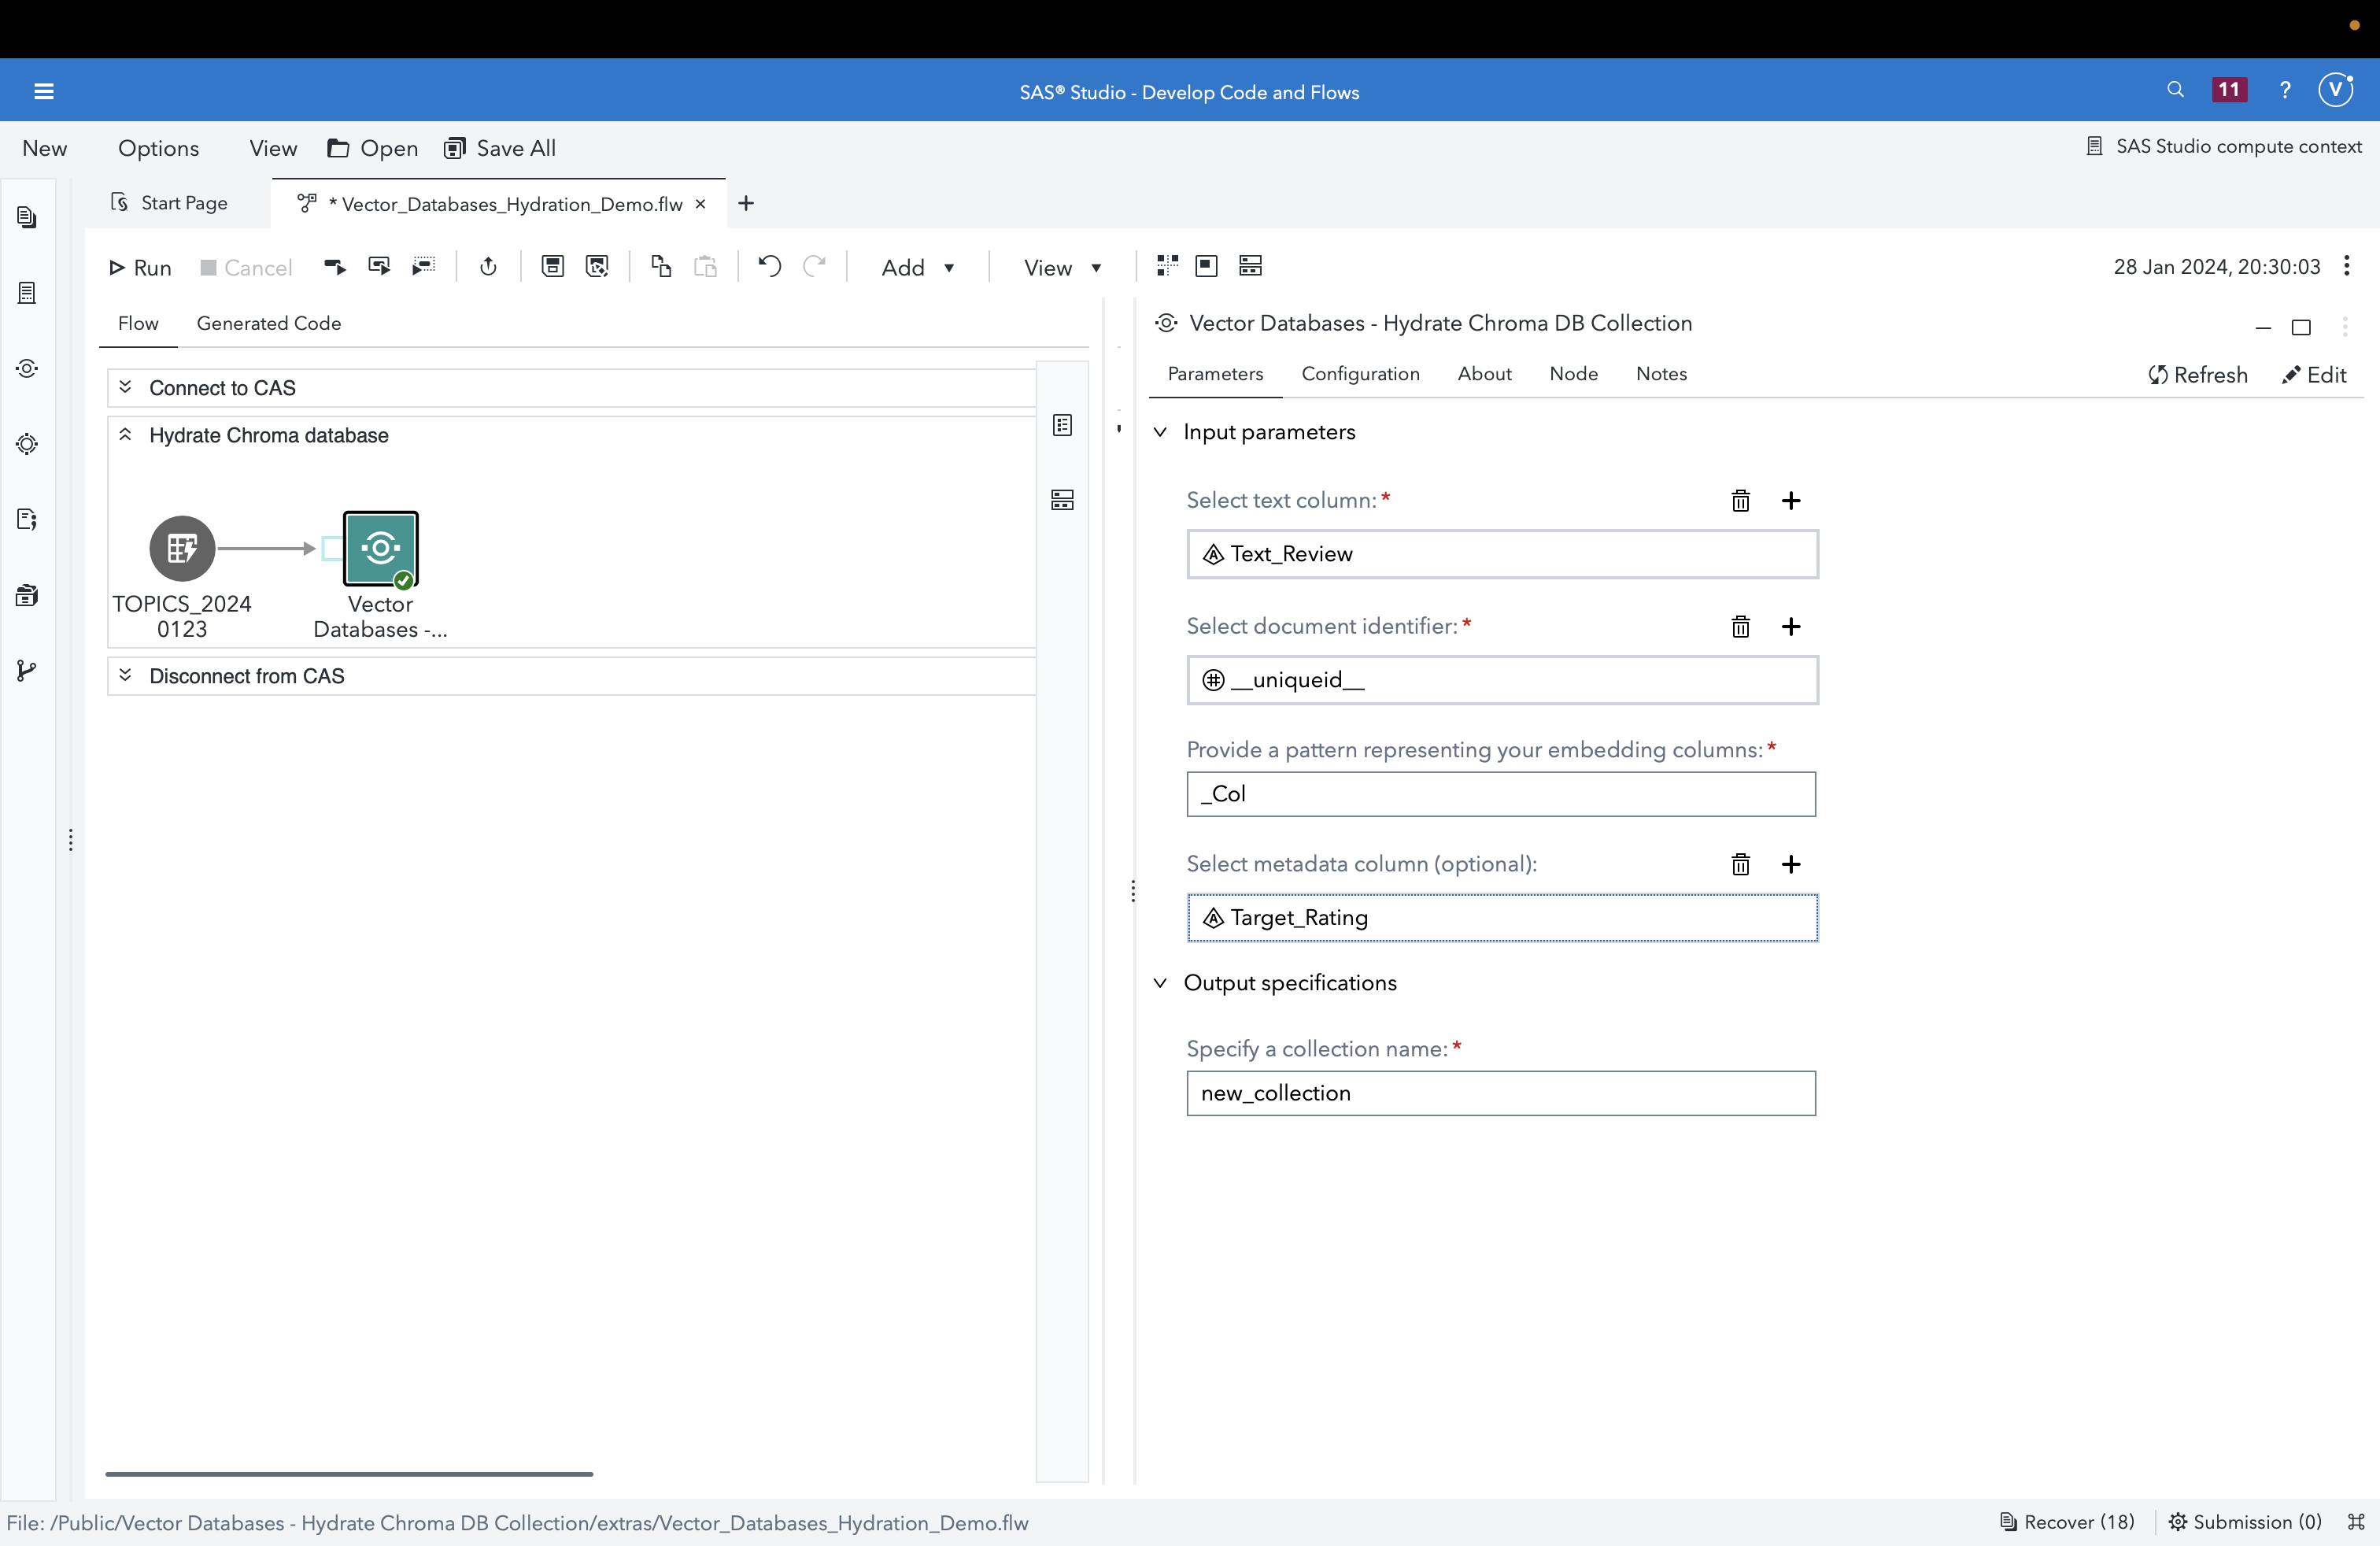Open the Recover (18) status item
The image size is (2380, 1546).
point(2067,1522)
